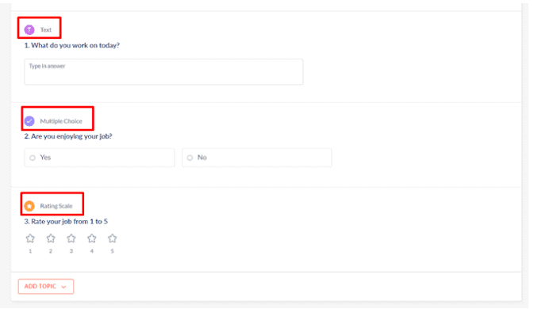Viewport: 534px width, 309px height.
Task: Select question 'Are you enjoying your job?'
Action: pos(68,136)
